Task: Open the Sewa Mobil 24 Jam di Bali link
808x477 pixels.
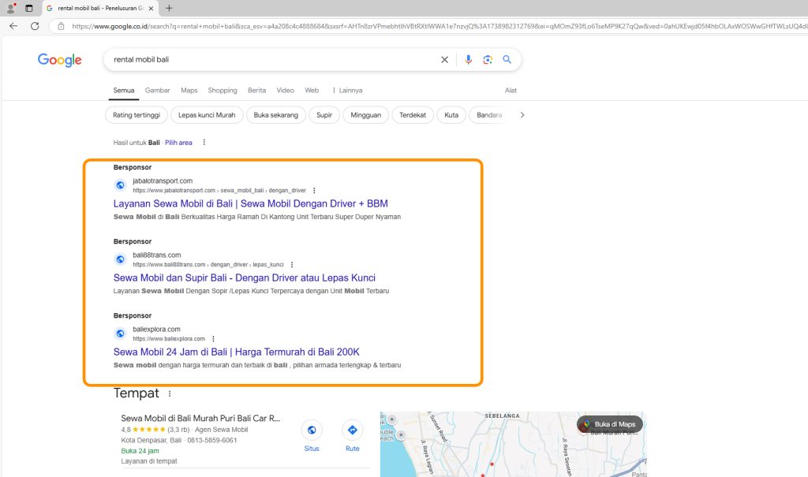Action: click(x=236, y=352)
